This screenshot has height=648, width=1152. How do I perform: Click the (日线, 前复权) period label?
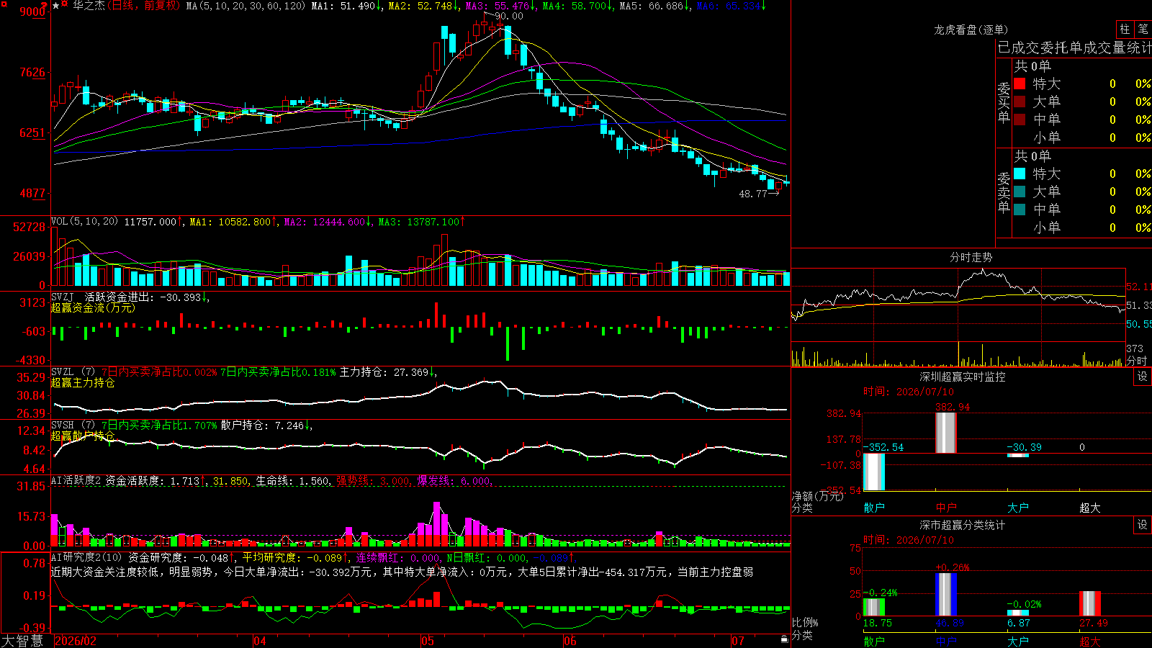pos(143,6)
